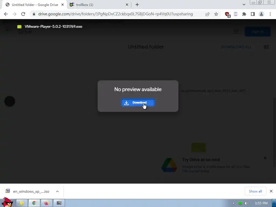Select the xp_professional_sp3 file entry
Image resolution: width=276 pixels, height=207 pixels.
tap(213, 91)
